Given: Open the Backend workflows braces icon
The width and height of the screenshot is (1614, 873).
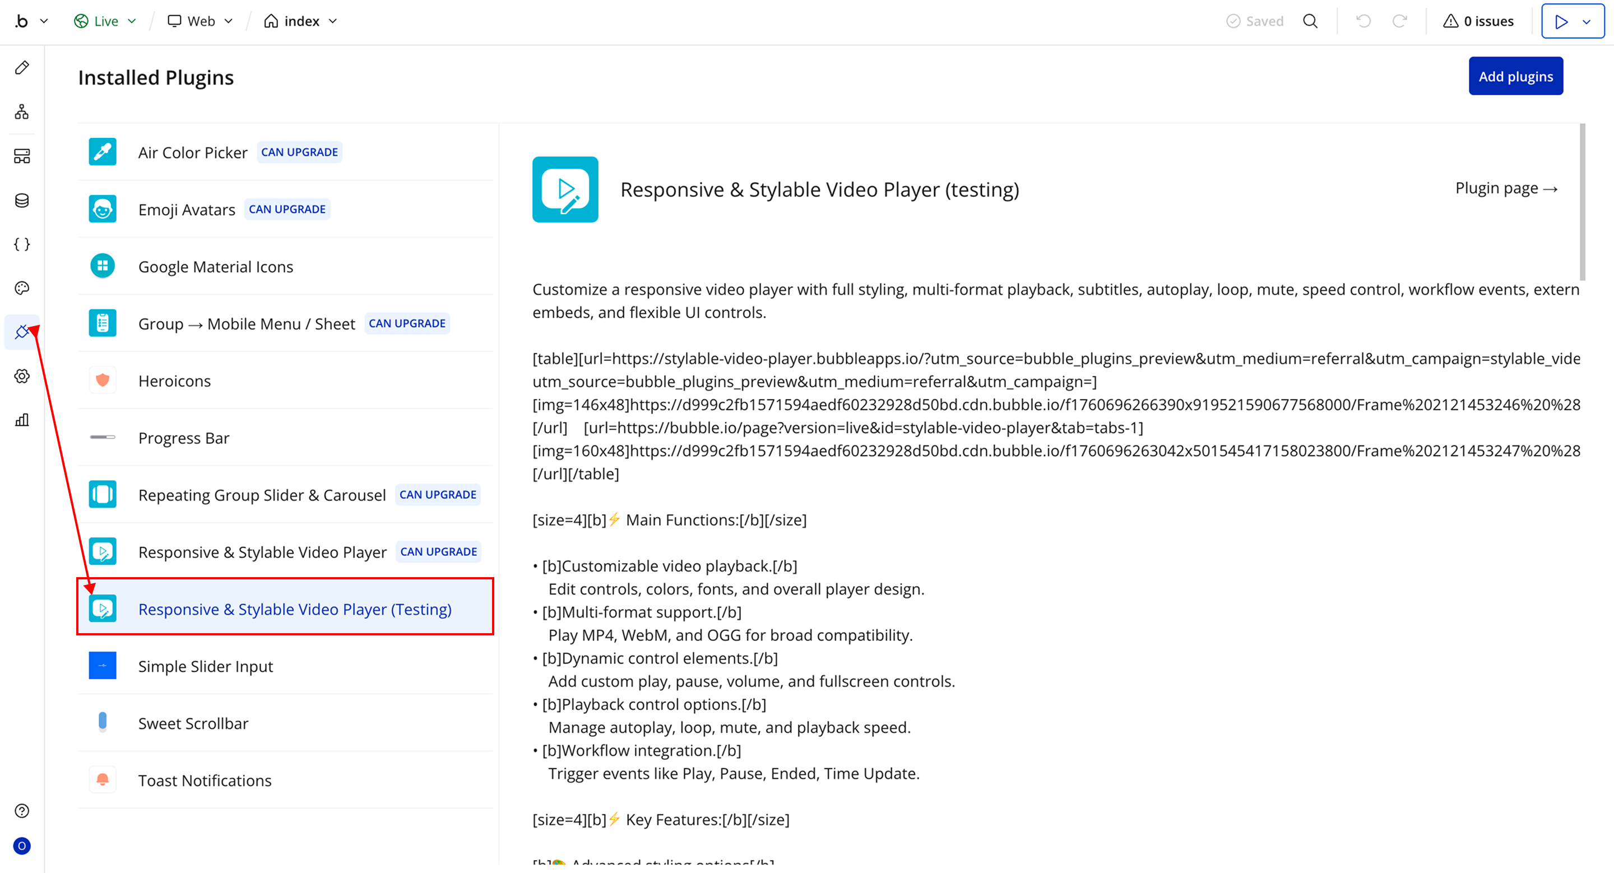Looking at the screenshot, I should click(x=22, y=244).
